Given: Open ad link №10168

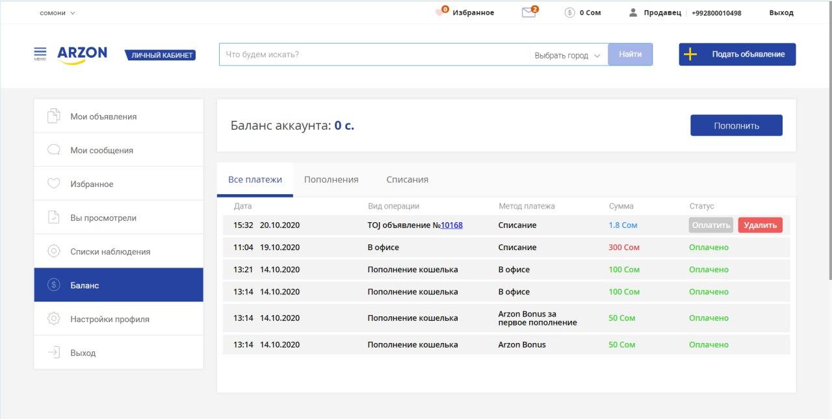Looking at the screenshot, I should [452, 225].
